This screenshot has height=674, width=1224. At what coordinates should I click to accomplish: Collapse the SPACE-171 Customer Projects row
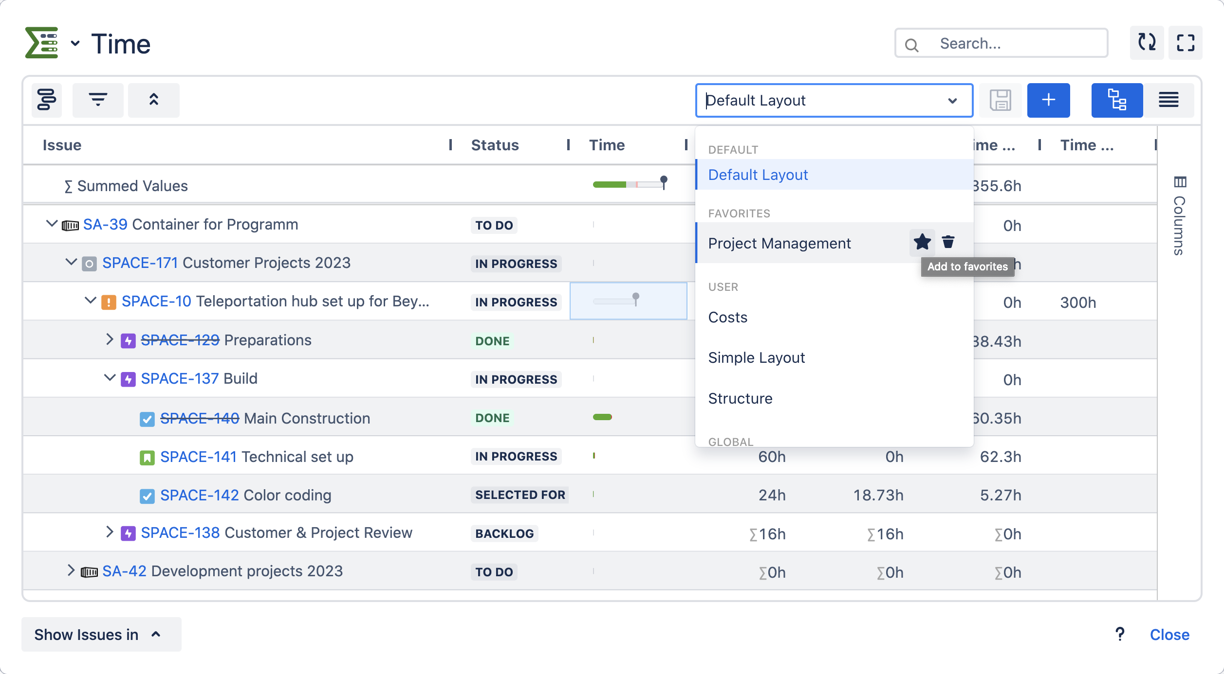pos(71,263)
